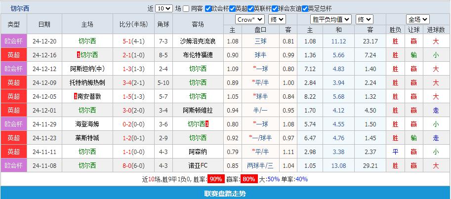
Task: Click the 欧会杯 tag on 24-11-08
Action: tap(13, 165)
